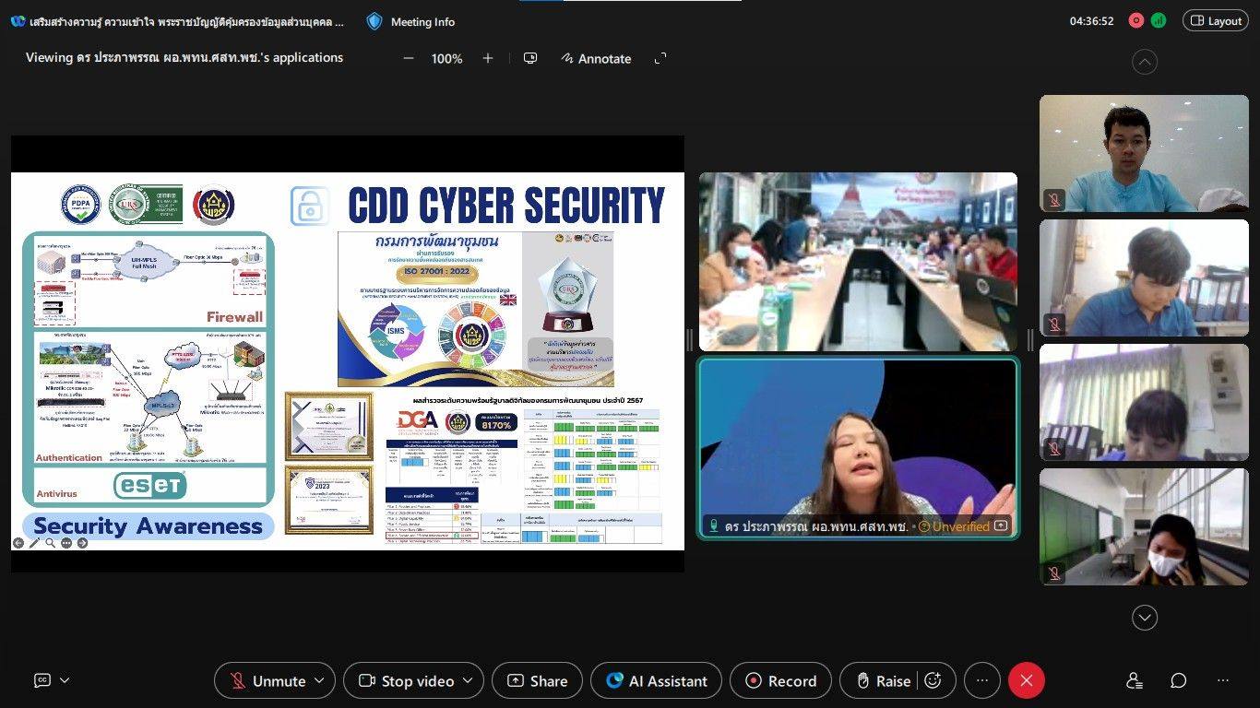Screen dimensions: 1260x708
Task: Stop video camera
Action: click(407, 680)
